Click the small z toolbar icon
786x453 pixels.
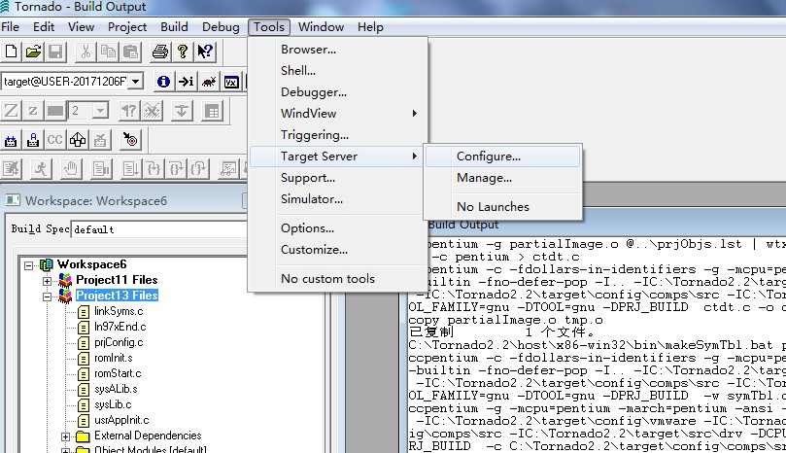33,111
